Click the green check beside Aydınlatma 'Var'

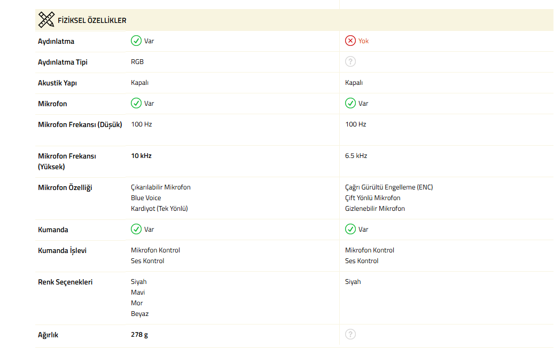[136, 41]
